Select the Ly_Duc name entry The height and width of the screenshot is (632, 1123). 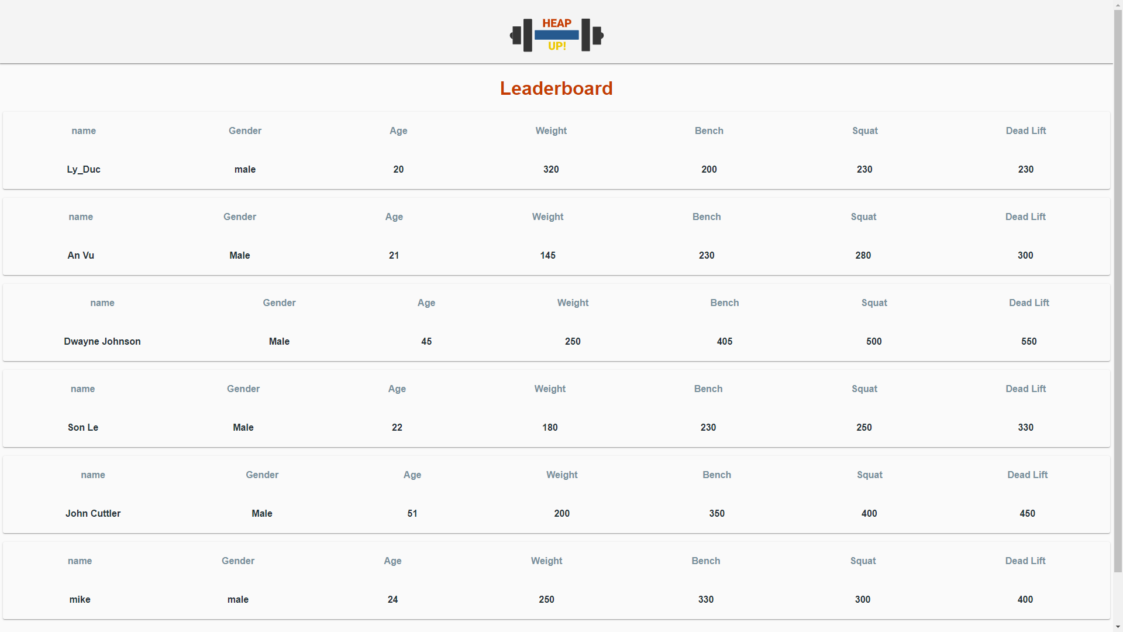coord(84,169)
